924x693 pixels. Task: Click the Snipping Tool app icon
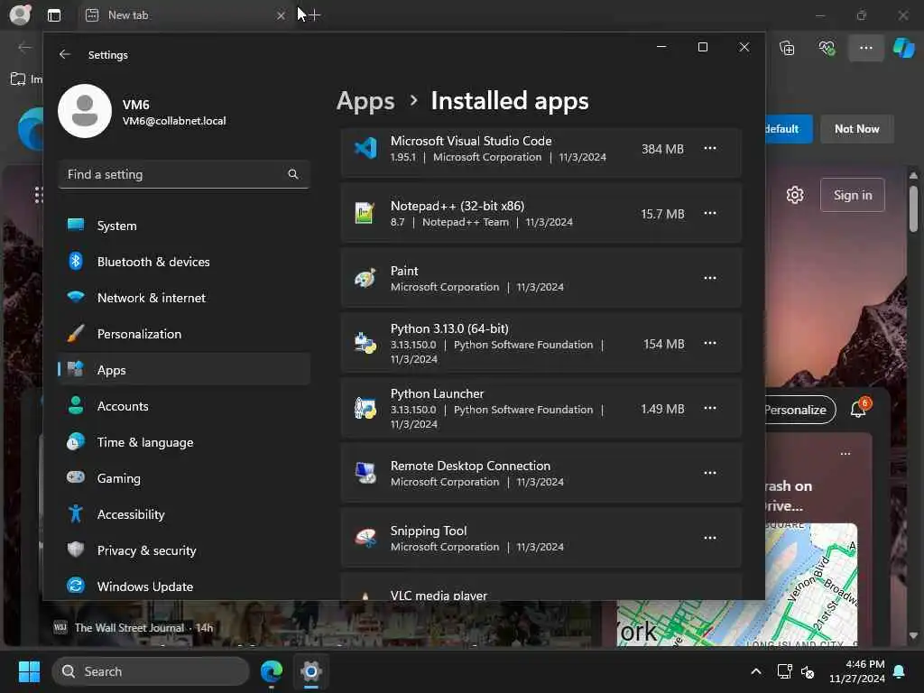click(365, 538)
